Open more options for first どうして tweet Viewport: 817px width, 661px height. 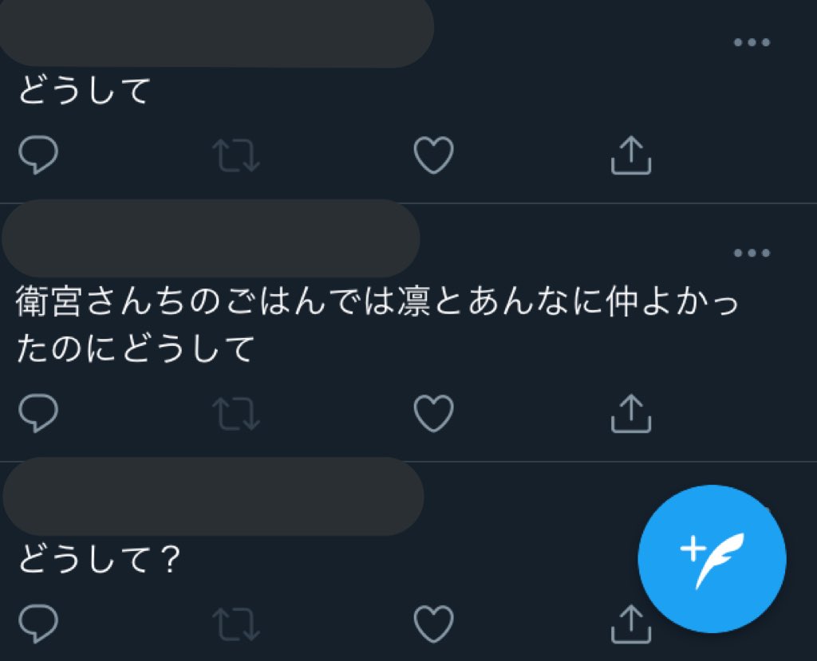752,42
